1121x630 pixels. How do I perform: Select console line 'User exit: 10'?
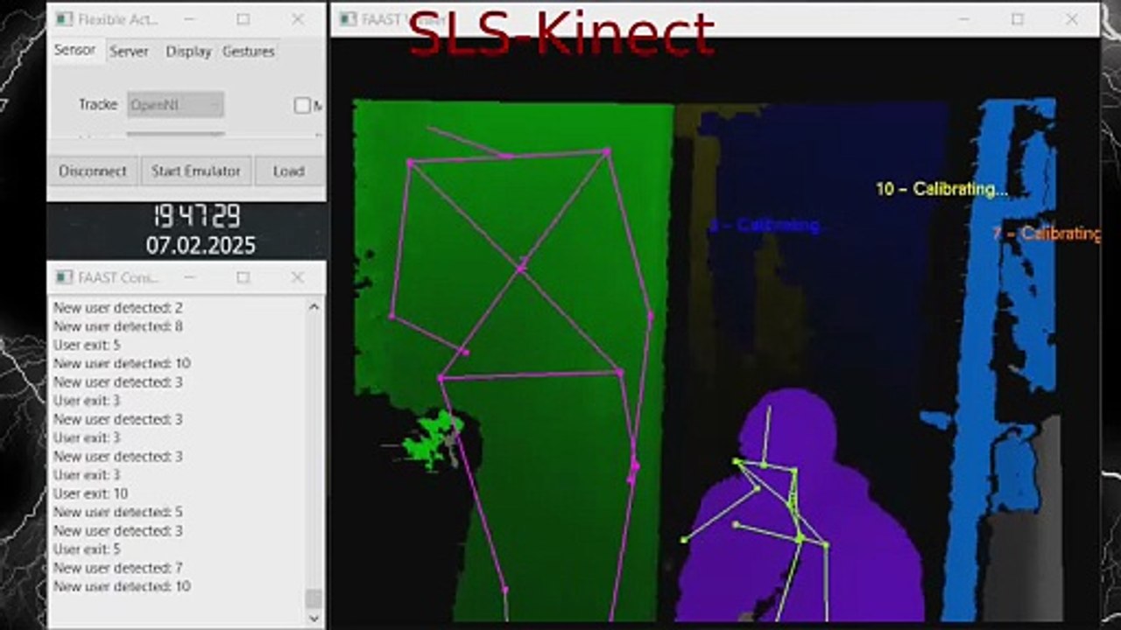[91, 493]
